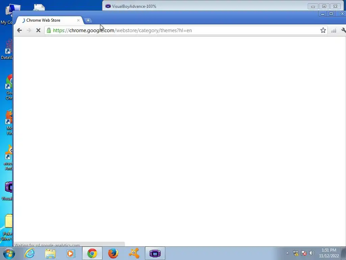Select the VisualBoyAdvance desktop icon
Screen dimensions: 346x260
click(x=7, y=191)
